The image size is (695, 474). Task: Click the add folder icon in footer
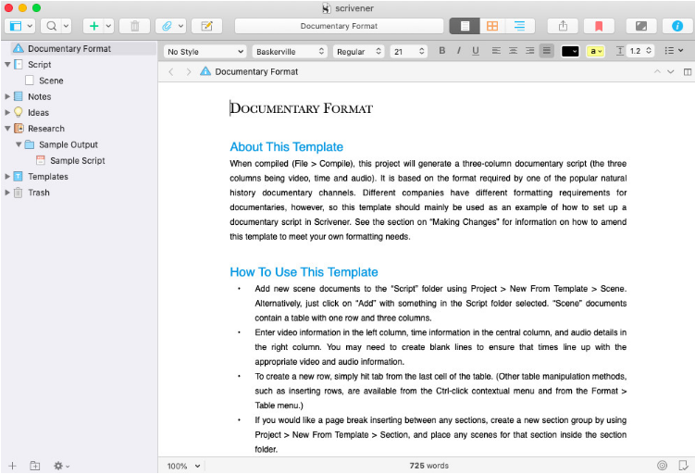[x=35, y=466]
